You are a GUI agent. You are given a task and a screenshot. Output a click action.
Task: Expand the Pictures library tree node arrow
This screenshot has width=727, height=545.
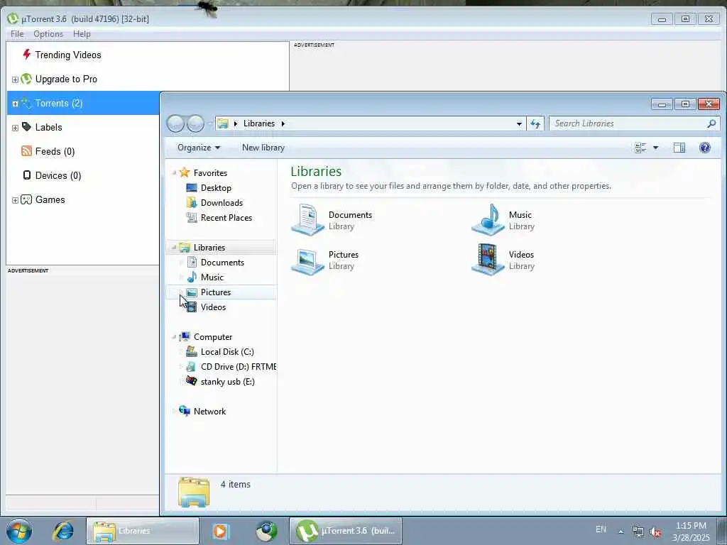click(181, 292)
